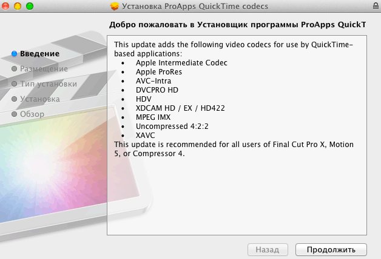Click the gray bullet beside Обзор
Screen dimensions: 381x259
pos(14,114)
